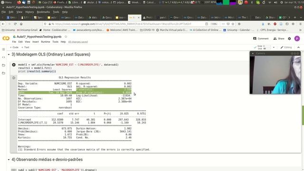The image size is (304, 171).
Task: Collapse the Camera window triangle
Action: point(253,53)
